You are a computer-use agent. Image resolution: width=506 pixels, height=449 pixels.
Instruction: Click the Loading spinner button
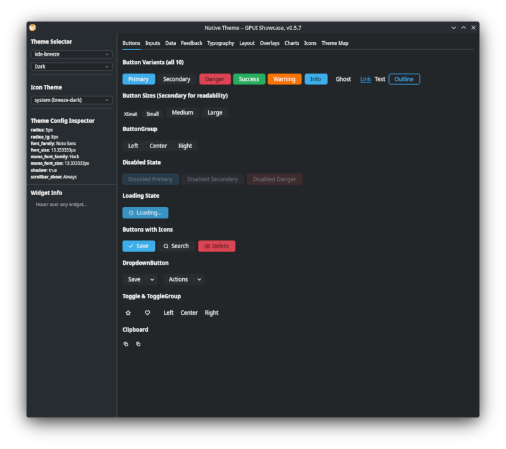click(145, 213)
